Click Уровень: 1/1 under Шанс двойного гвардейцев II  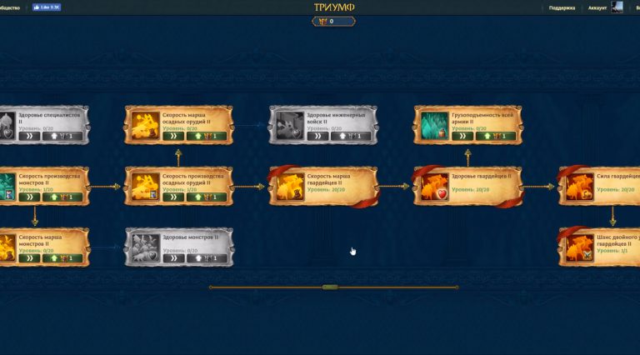pos(612,251)
